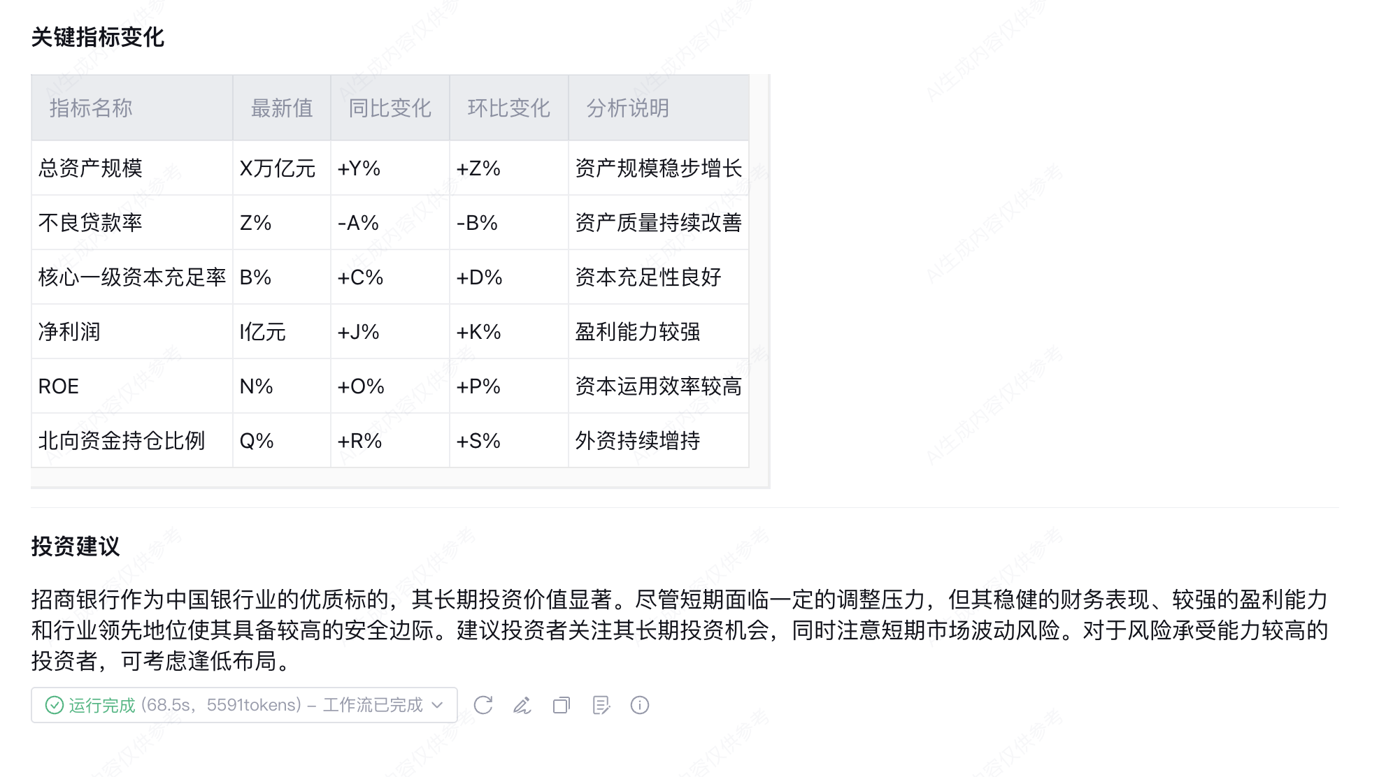Click the 最新值 column header
The width and height of the screenshot is (1386, 777).
tap(282, 108)
